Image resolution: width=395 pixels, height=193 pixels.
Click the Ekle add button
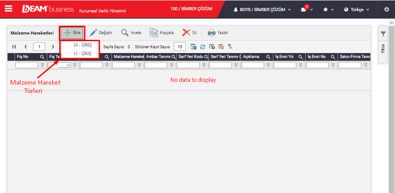(x=72, y=33)
